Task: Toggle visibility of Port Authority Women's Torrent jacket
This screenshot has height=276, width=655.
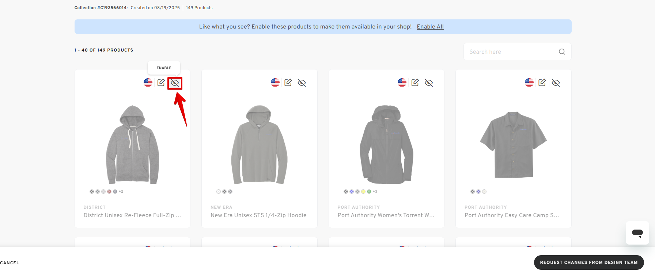Action: tap(429, 83)
